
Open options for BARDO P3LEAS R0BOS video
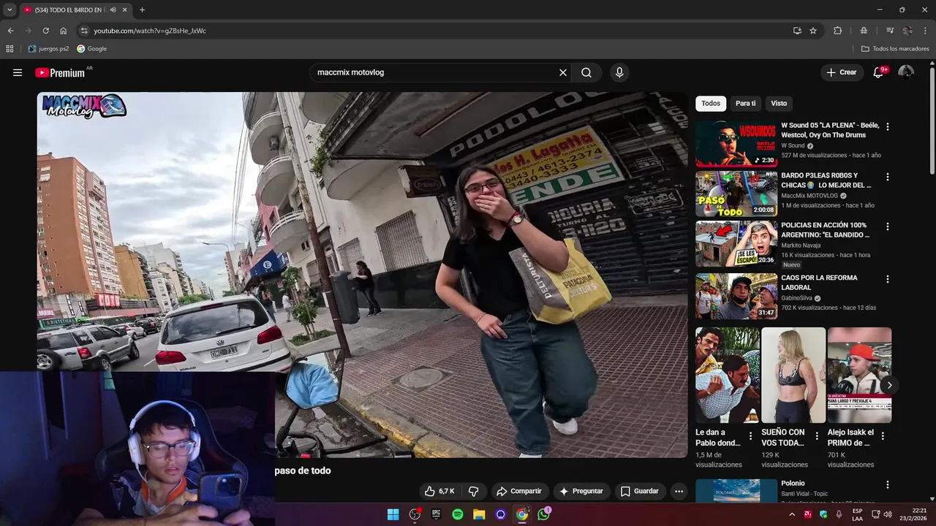pyautogui.click(x=888, y=177)
